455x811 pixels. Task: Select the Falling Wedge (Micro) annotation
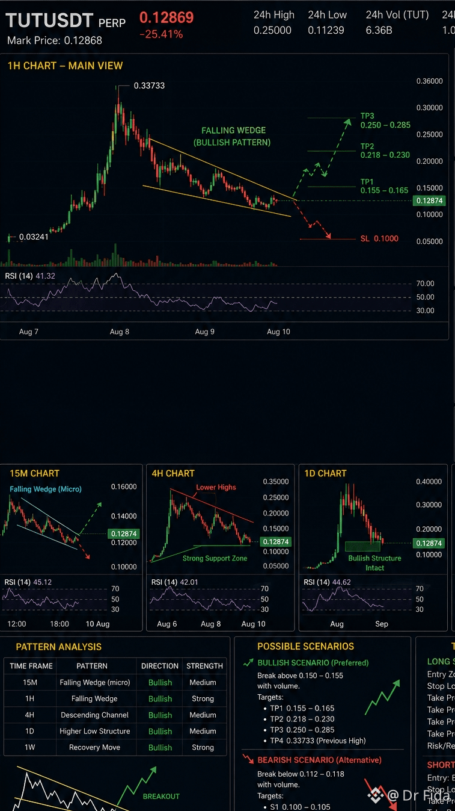[46, 489]
